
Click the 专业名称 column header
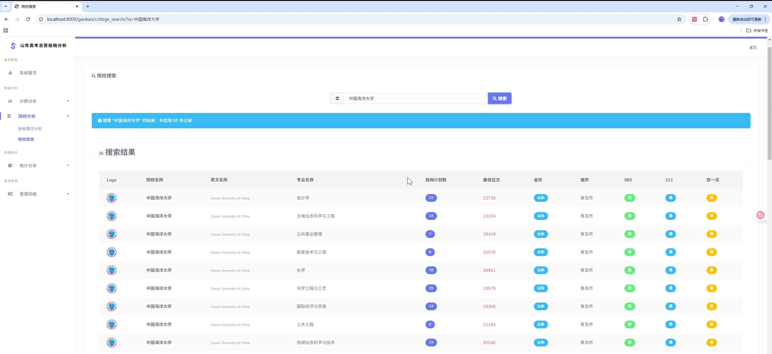click(305, 180)
